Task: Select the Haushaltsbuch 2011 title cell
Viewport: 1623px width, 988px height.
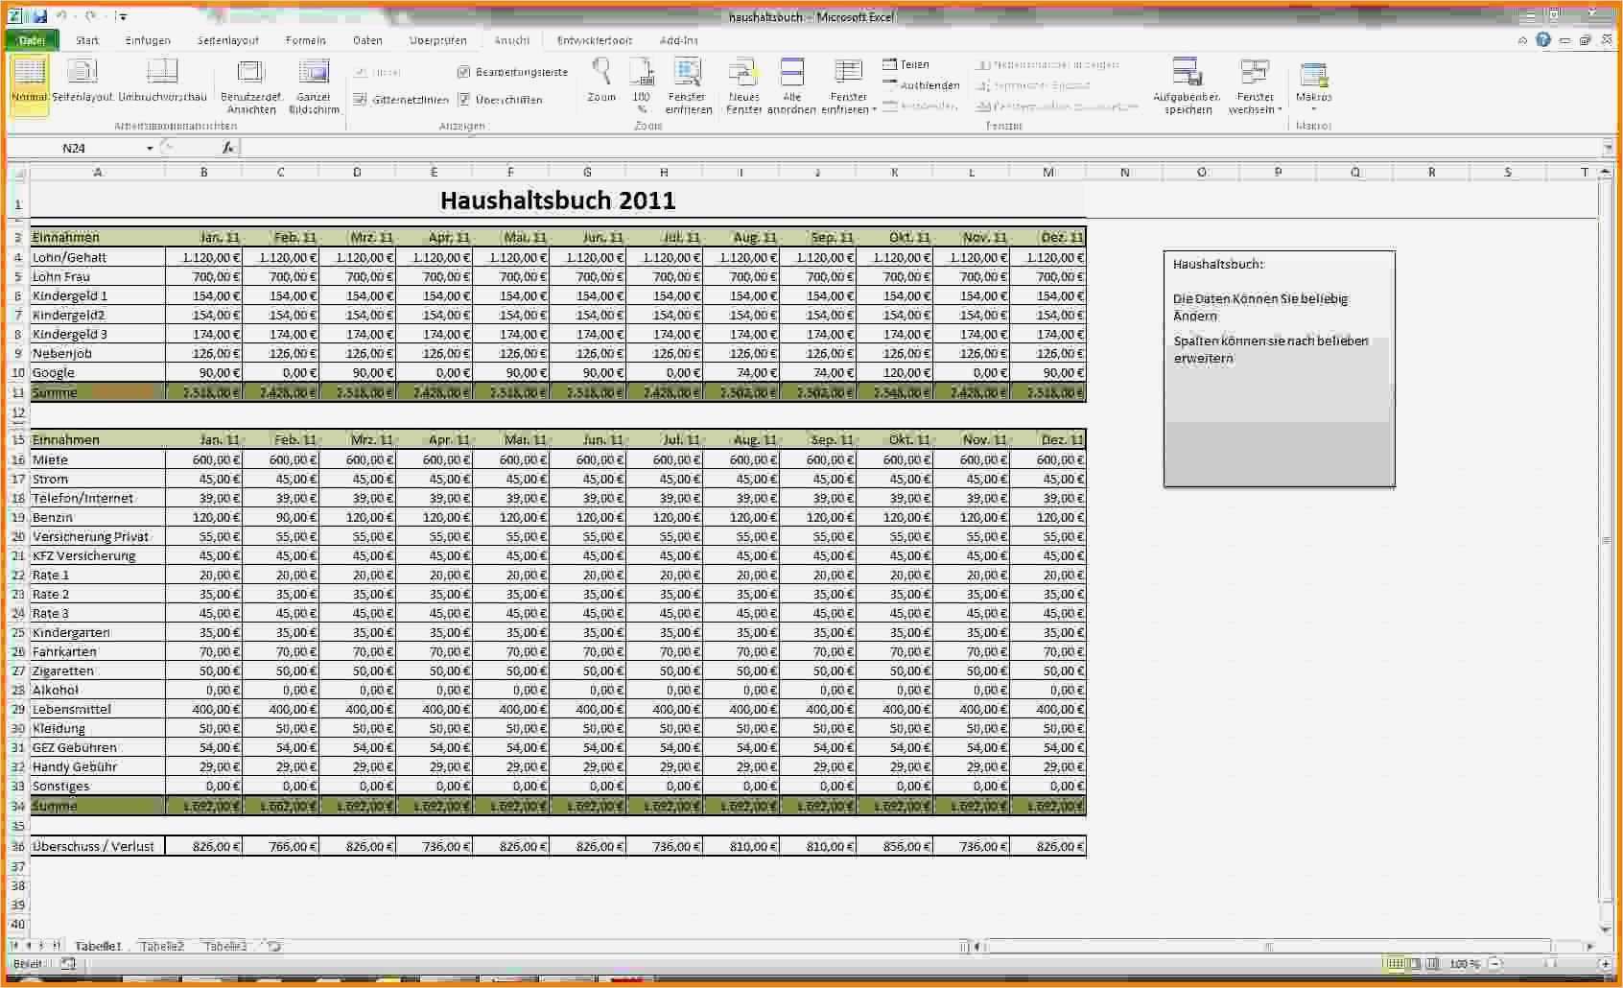Action: [x=558, y=200]
